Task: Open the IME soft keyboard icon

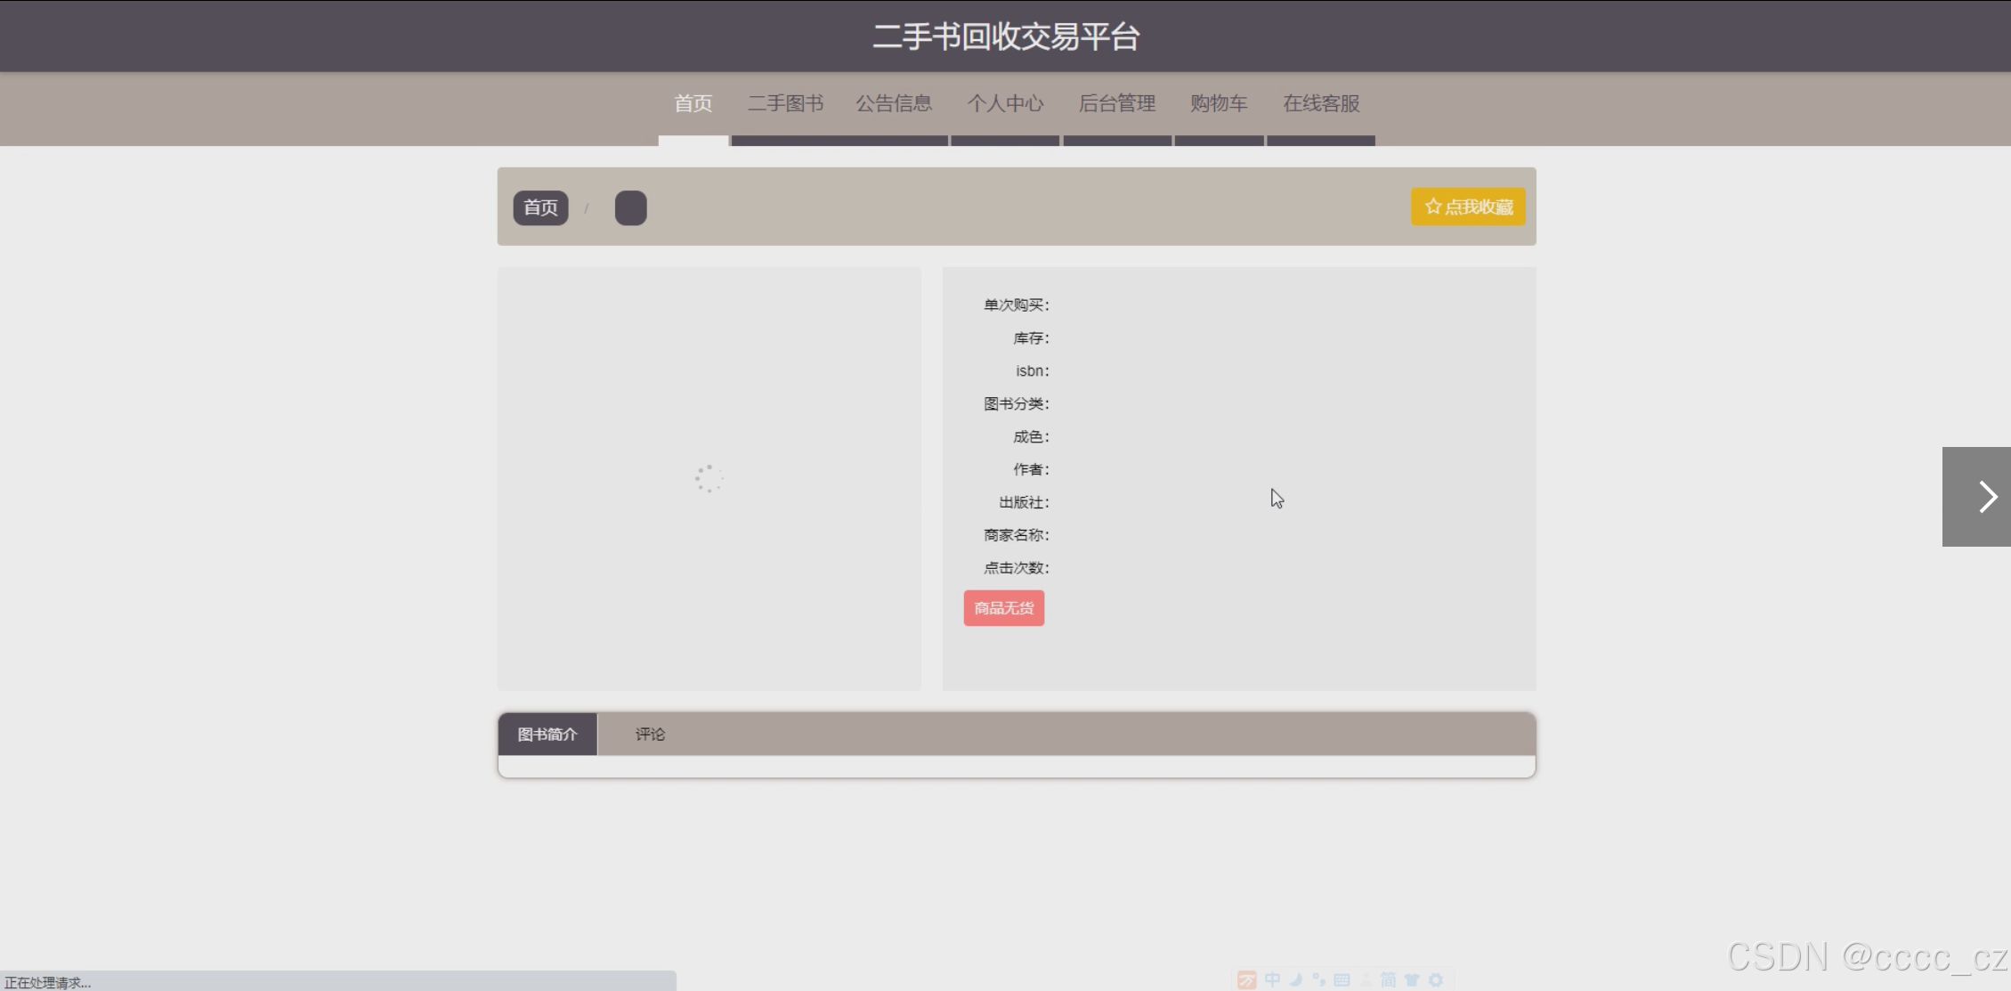Action: tap(1342, 980)
